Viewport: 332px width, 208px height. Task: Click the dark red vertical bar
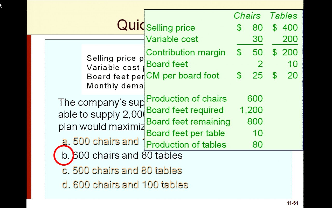29,116
